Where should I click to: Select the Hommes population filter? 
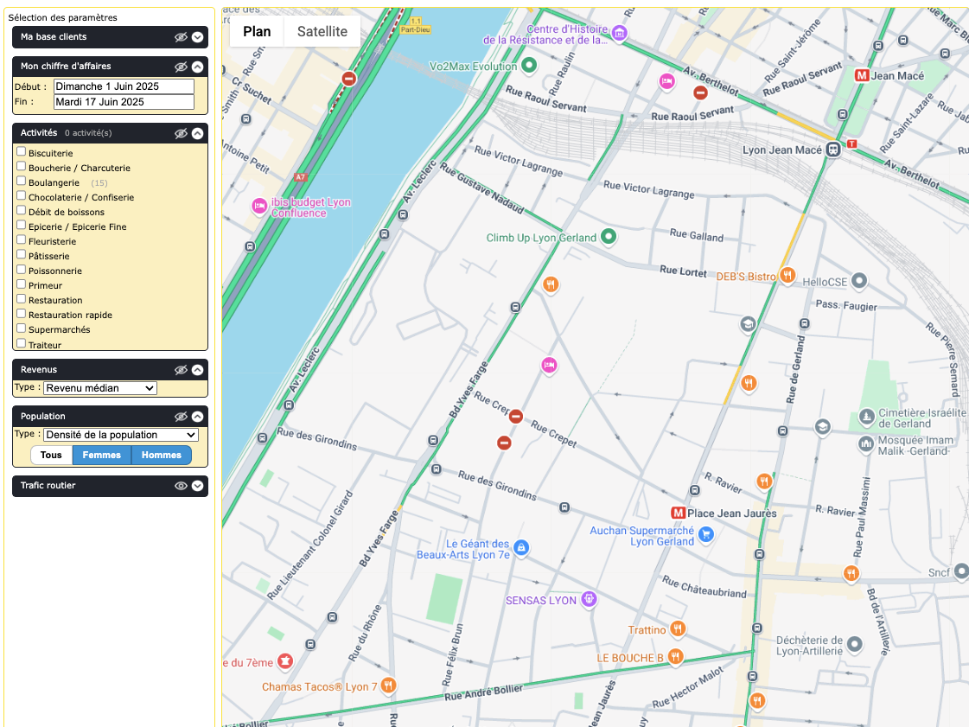162,455
